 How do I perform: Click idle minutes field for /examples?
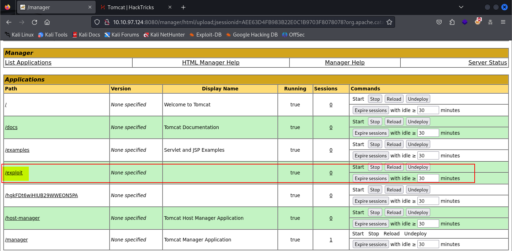pyautogui.click(x=428, y=156)
